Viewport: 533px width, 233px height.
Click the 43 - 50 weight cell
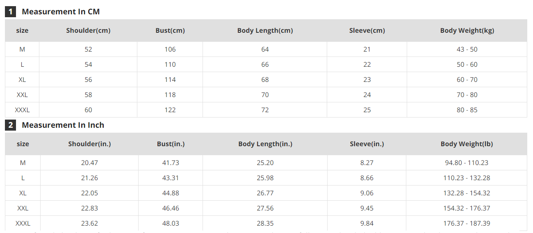pos(467,49)
